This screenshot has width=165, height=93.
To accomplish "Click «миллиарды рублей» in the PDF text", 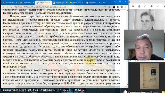I will [x=15, y=67].
